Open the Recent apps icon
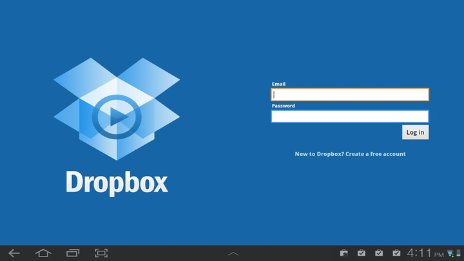464x261 pixels. 72,253
